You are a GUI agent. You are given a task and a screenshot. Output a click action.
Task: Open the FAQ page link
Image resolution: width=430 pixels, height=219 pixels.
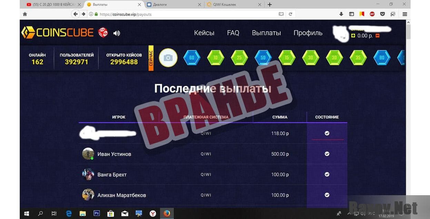pos(233,33)
